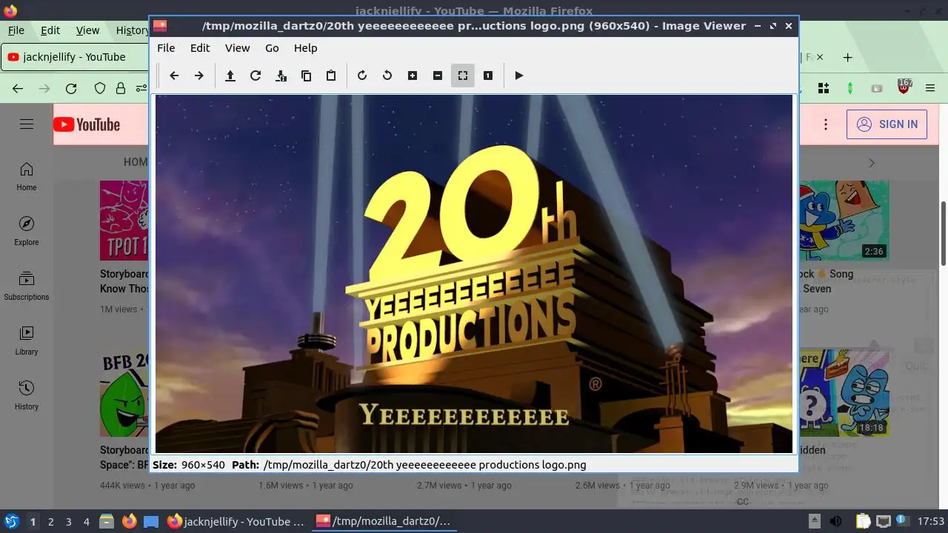
Task: Copy the image with the copy icon
Action: coord(306,76)
